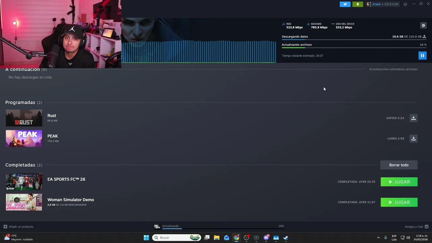432x243 pixels.
Task: Click the Descargando datos progress bar
Action: coord(354,39)
